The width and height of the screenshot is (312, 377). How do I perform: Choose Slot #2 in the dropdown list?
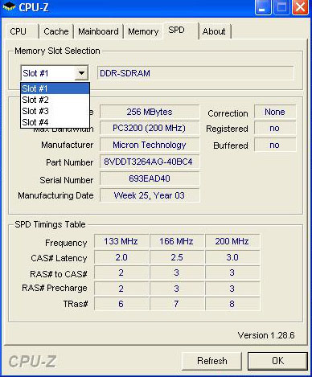tap(55, 100)
